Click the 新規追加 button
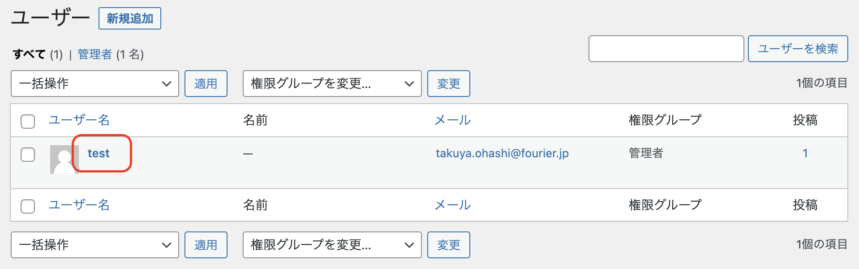This screenshot has height=269, width=859. [130, 18]
